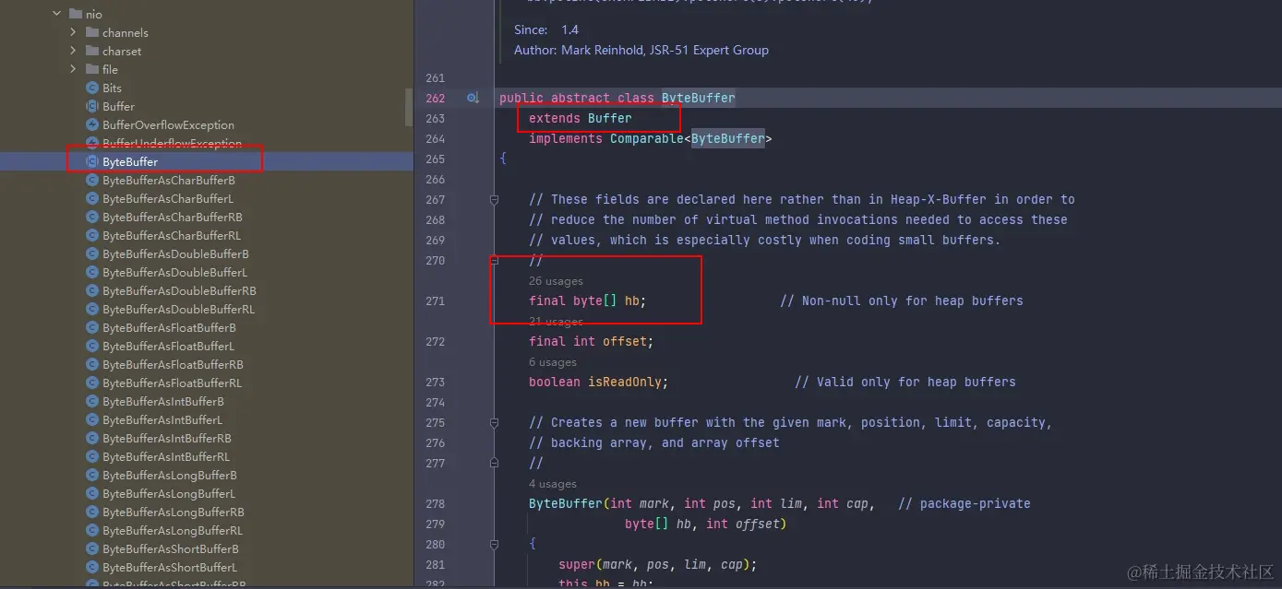Click the channels folder icon
The height and width of the screenshot is (589, 1282).
click(92, 32)
